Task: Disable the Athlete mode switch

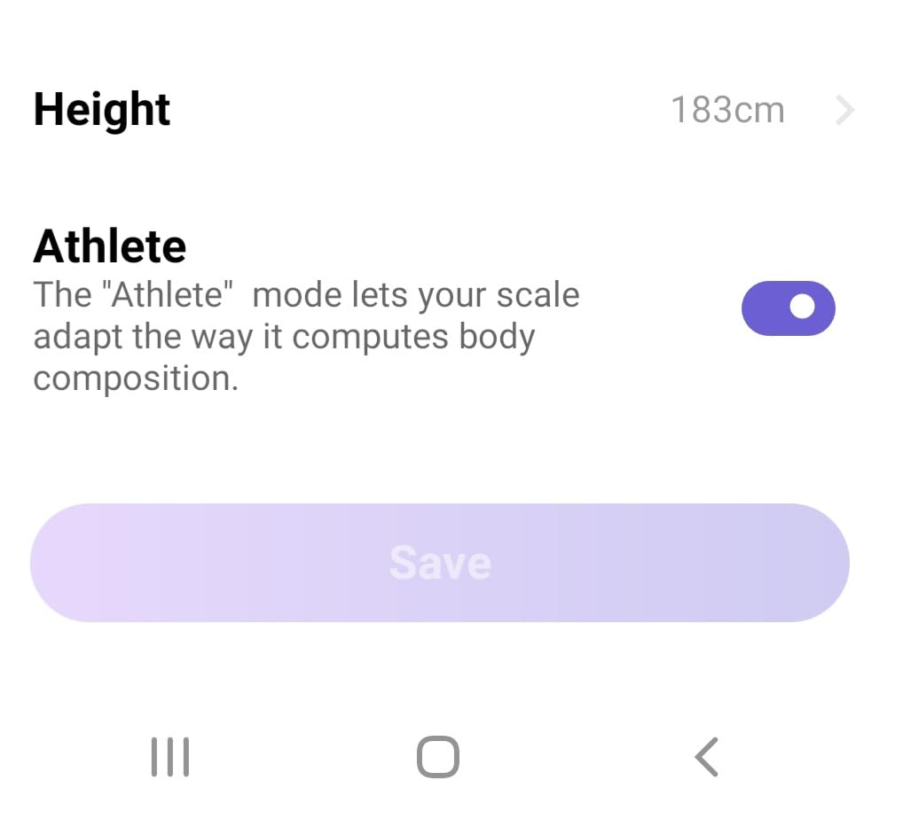Action: [x=789, y=308]
